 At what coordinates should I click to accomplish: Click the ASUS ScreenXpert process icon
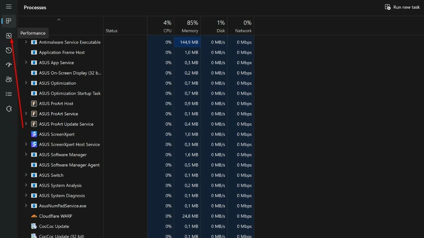point(34,134)
